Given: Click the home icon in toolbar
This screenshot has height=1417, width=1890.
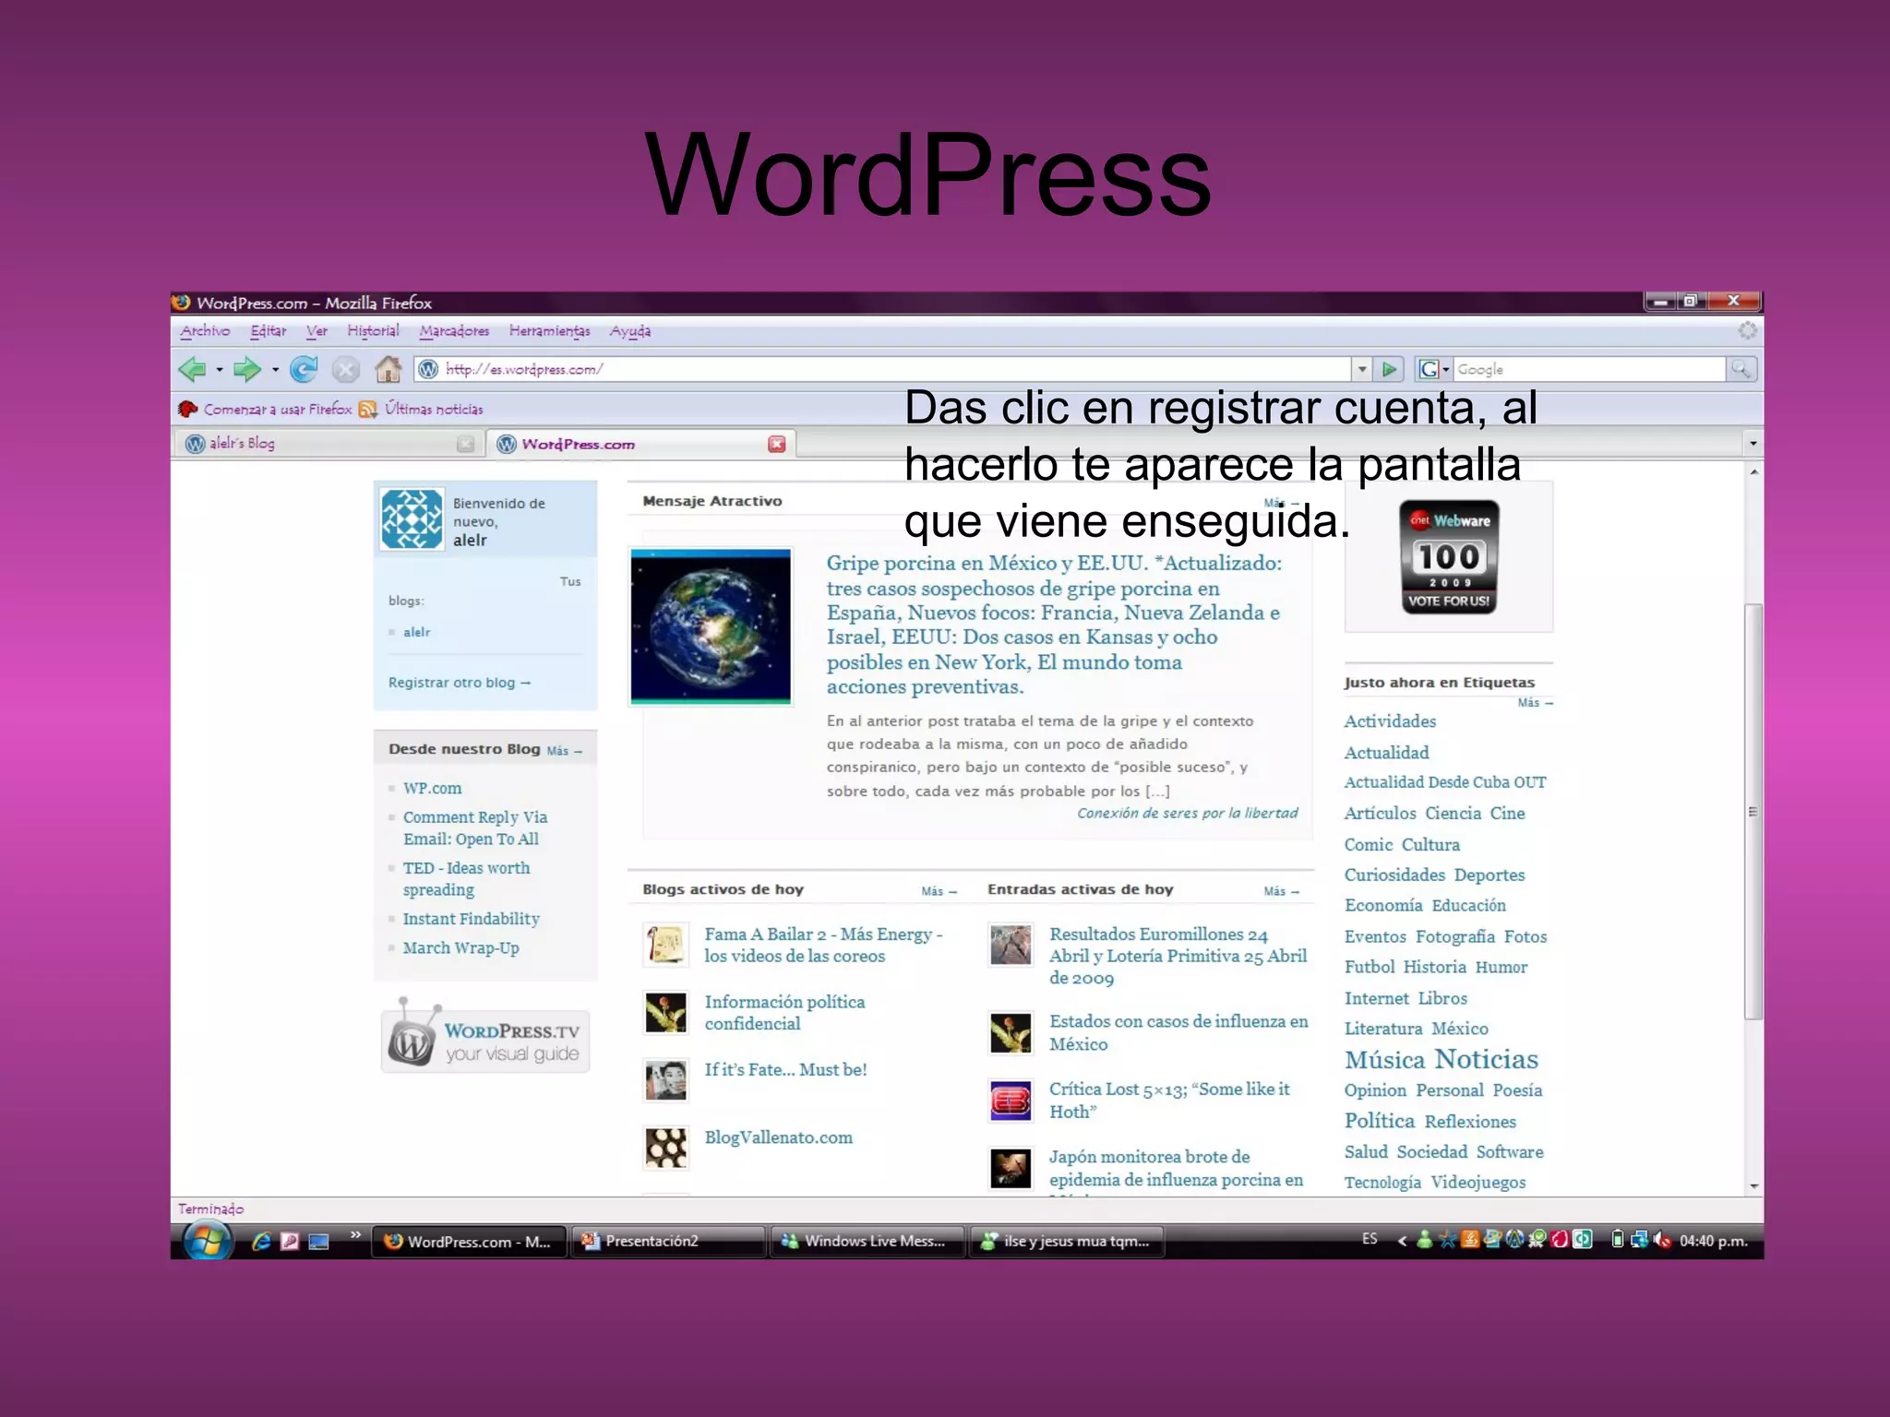Looking at the screenshot, I should pyautogui.click(x=389, y=370).
